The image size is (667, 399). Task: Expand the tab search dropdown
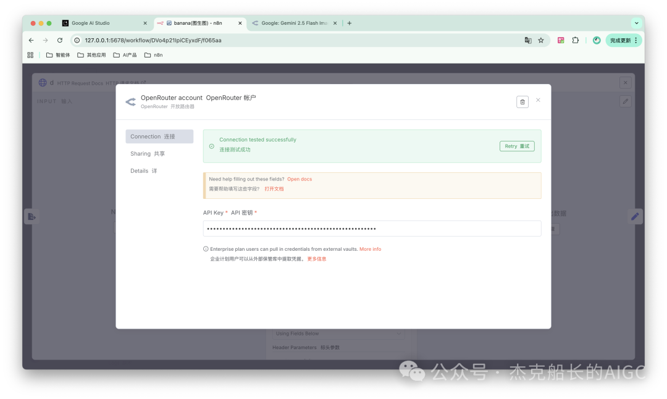636,23
